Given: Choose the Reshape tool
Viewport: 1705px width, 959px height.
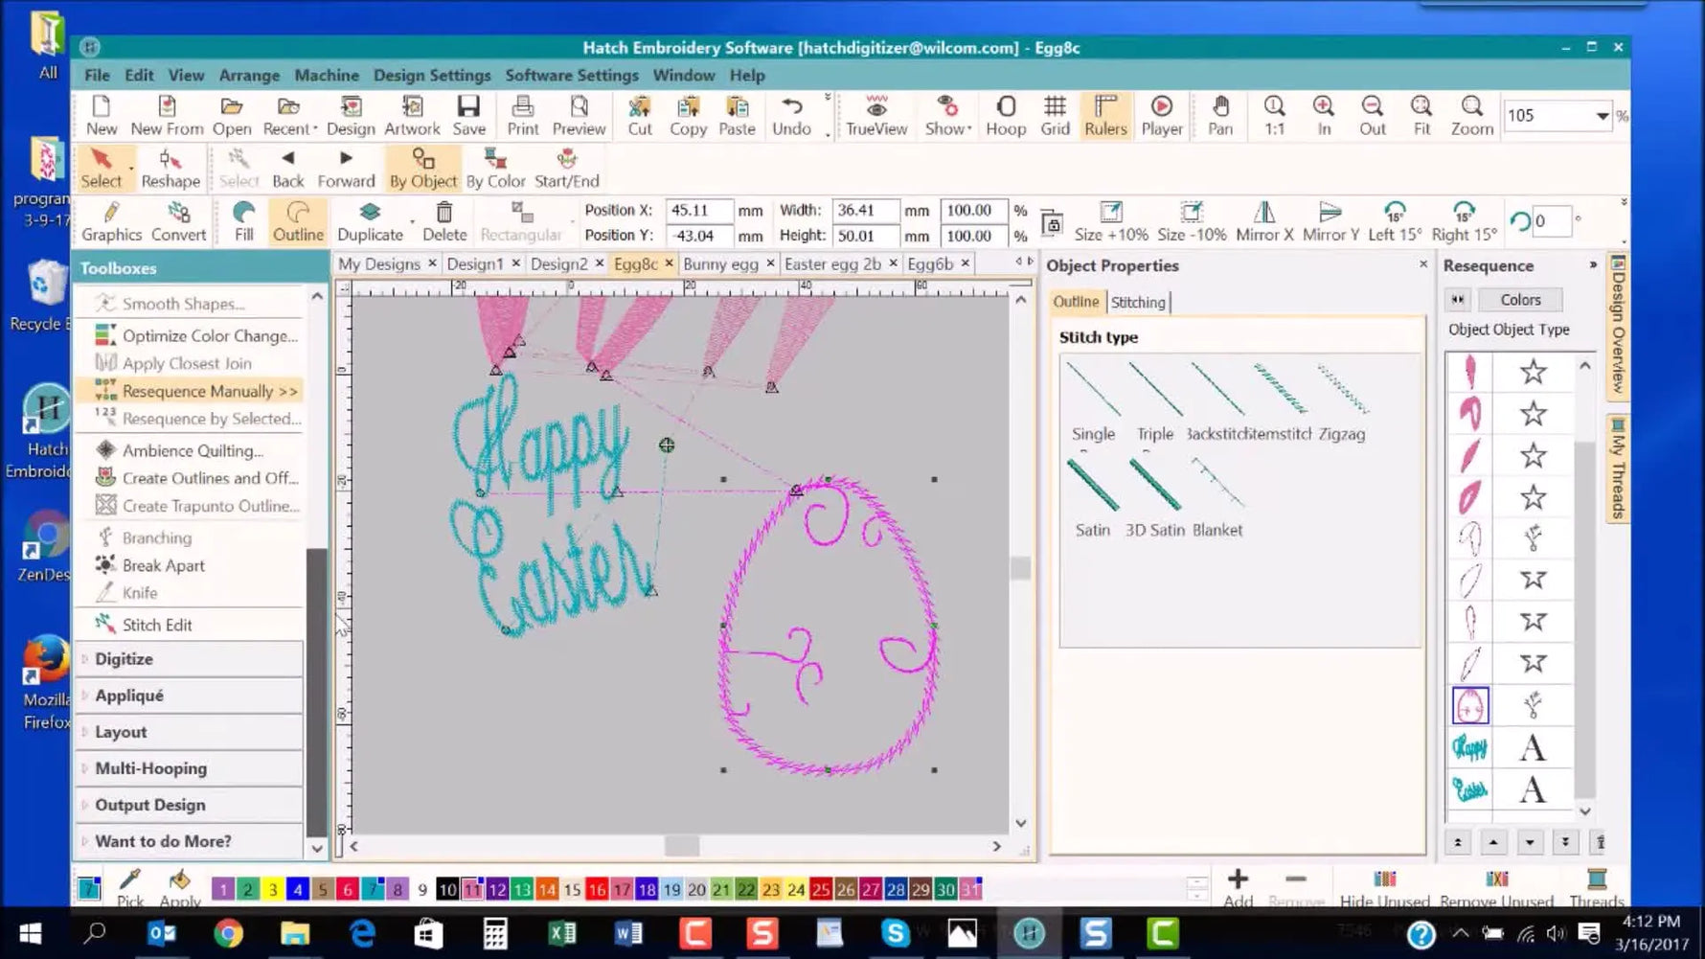Looking at the screenshot, I should pos(170,169).
